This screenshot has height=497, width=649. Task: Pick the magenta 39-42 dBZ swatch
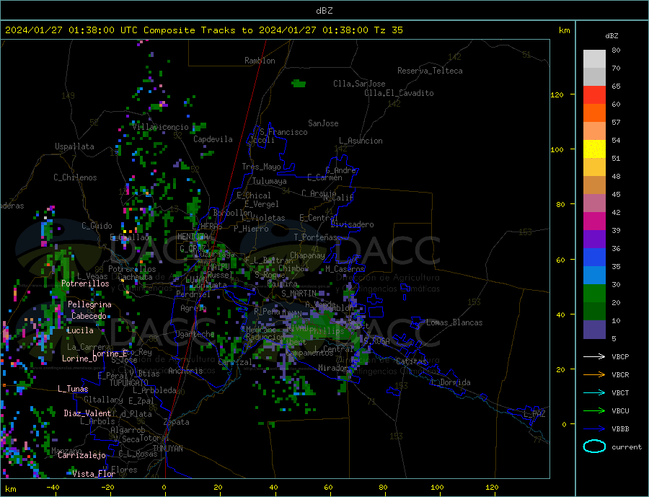(x=594, y=221)
